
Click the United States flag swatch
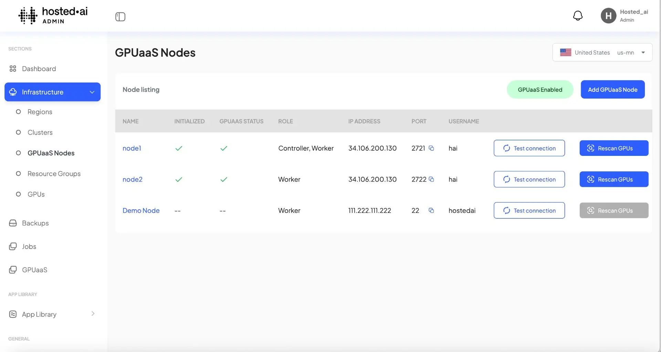tap(566, 52)
